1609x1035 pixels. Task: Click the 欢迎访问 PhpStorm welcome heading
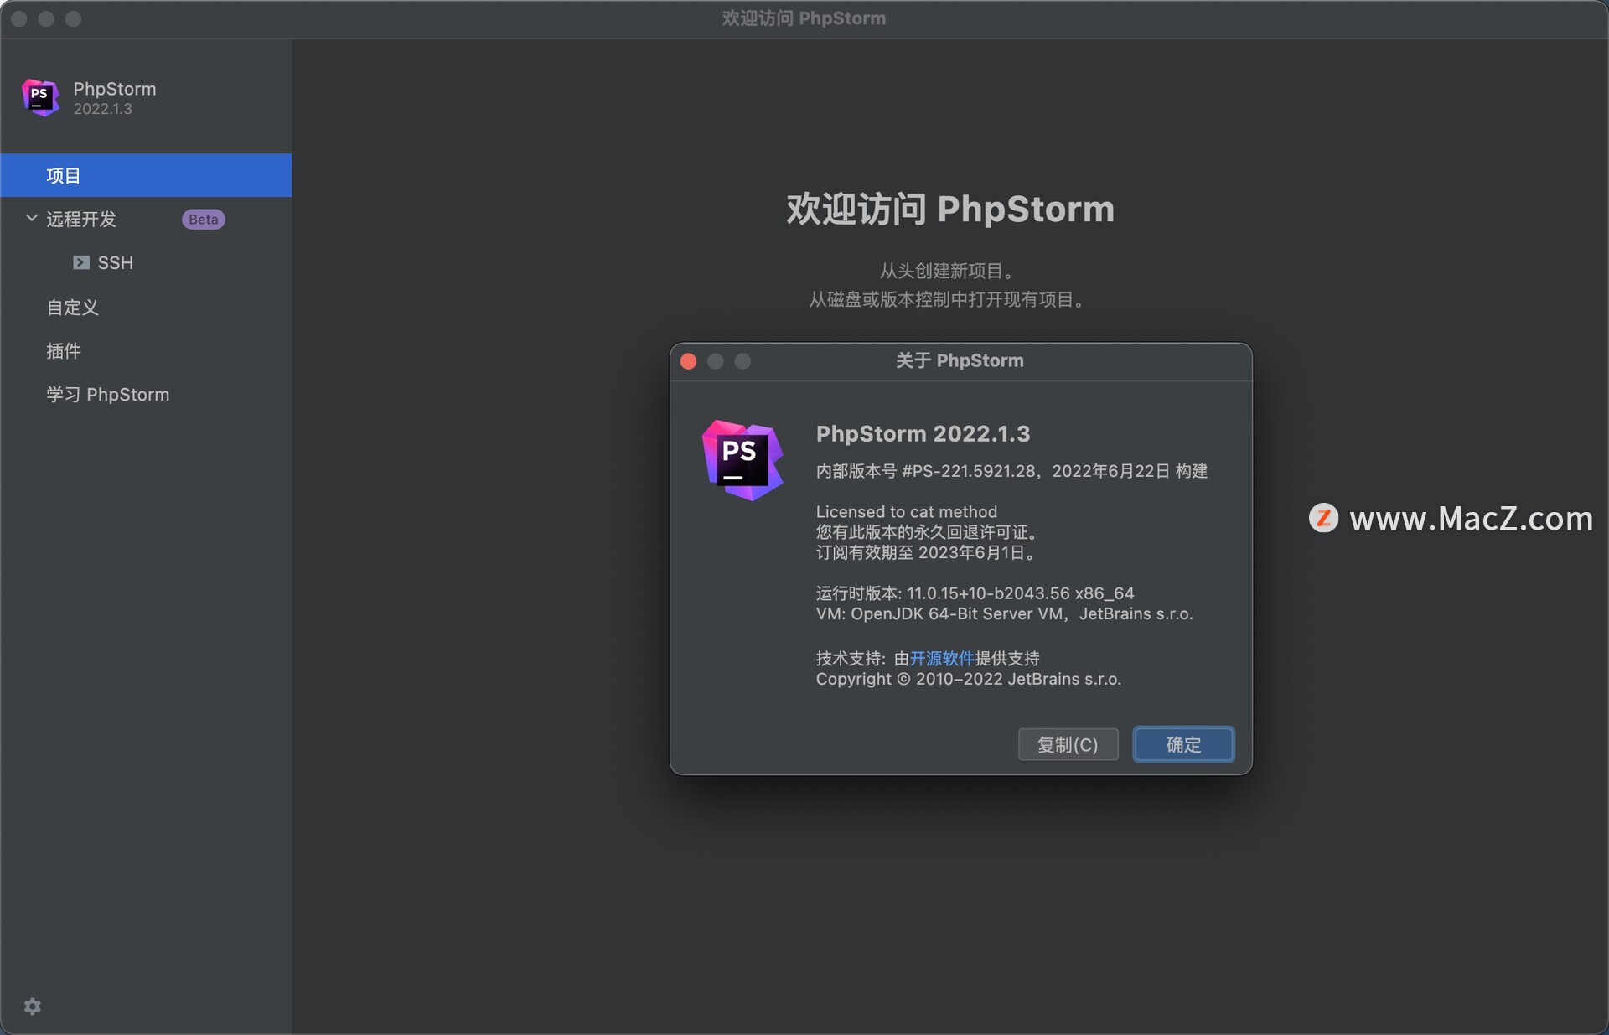pos(950,209)
